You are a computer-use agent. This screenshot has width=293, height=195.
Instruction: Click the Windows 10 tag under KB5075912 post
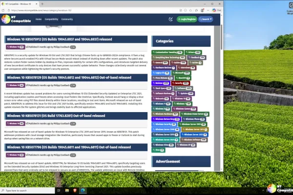15,47
